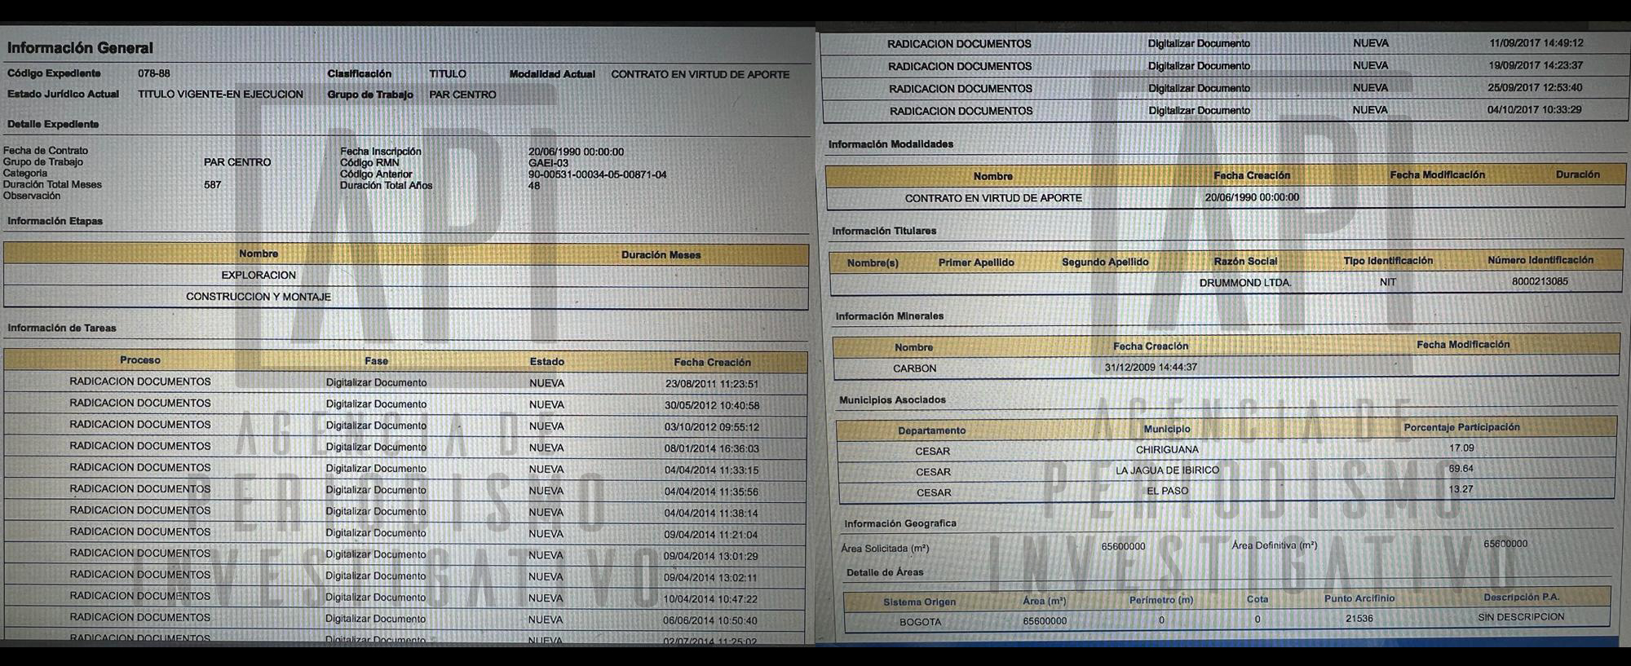Select task date "06/06/2014 10:50:40"
Image resolution: width=1631 pixels, height=666 pixels.
pos(710,620)
